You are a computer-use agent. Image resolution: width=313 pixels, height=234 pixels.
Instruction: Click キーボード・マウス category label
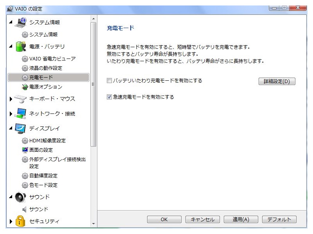point(52,99)
